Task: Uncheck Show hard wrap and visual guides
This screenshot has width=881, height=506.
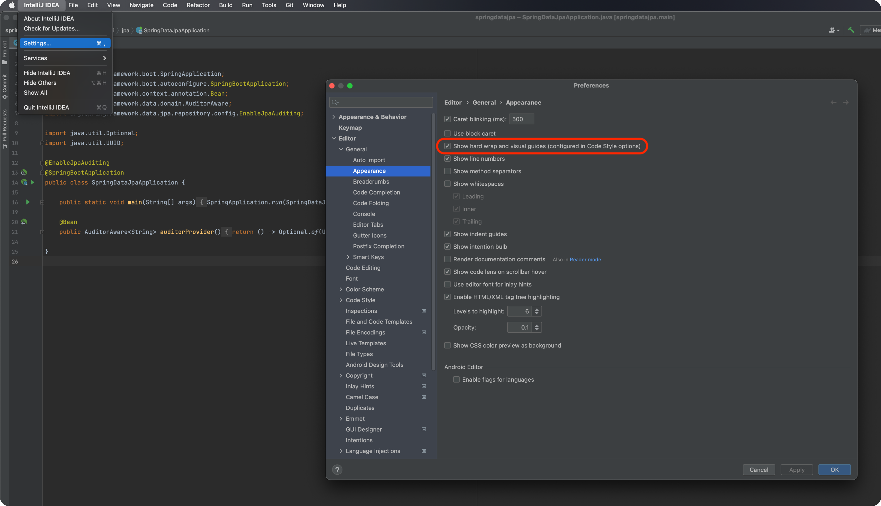Action: 447,146
